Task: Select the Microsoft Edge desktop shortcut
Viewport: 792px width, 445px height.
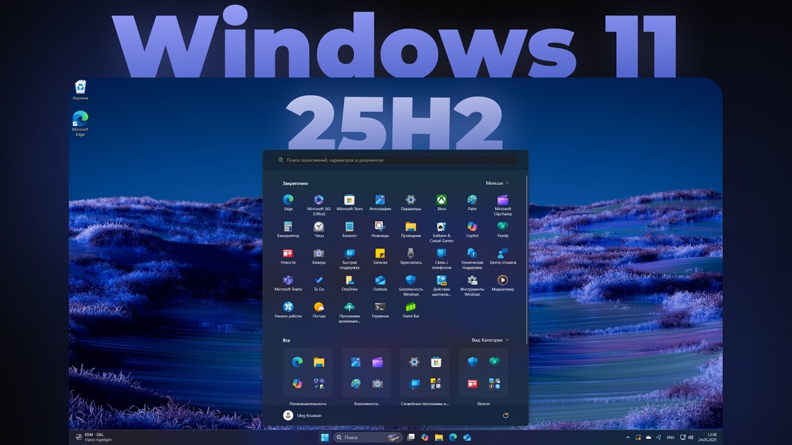Action: click(x=80, y=123)
